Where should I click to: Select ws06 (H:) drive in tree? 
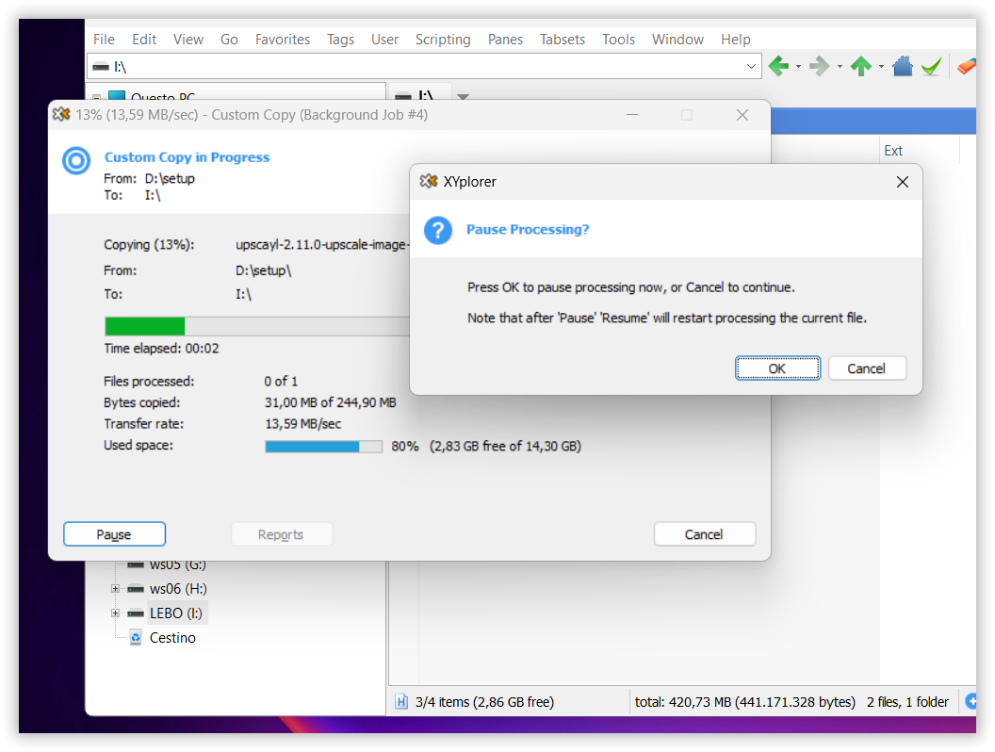point(178,589)
